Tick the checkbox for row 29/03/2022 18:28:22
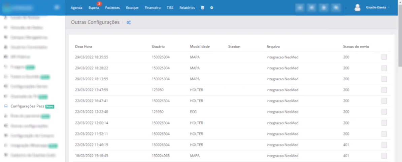The width and height of the screenshot is (402, 162). coord(384,68)
